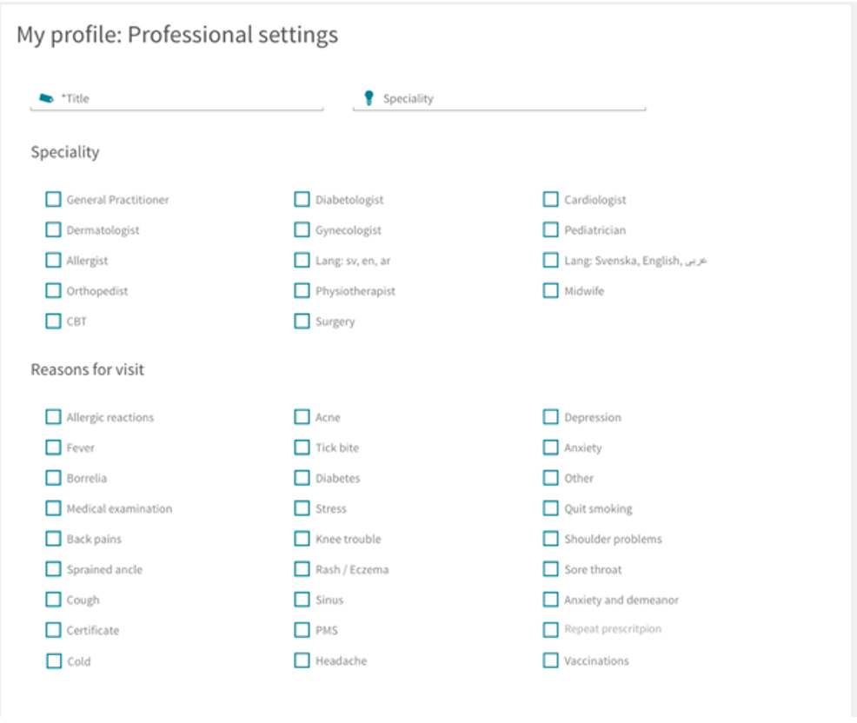857x723 pixels.
Task: Select the Repeat prescription checkbox
Action: click(550, 630)
